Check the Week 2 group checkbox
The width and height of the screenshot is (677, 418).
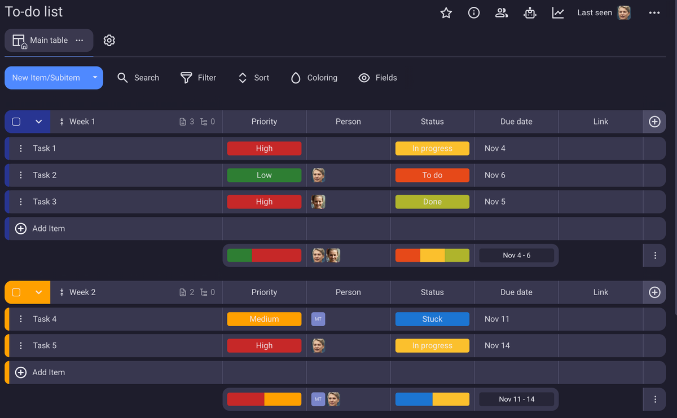[16, 292]
